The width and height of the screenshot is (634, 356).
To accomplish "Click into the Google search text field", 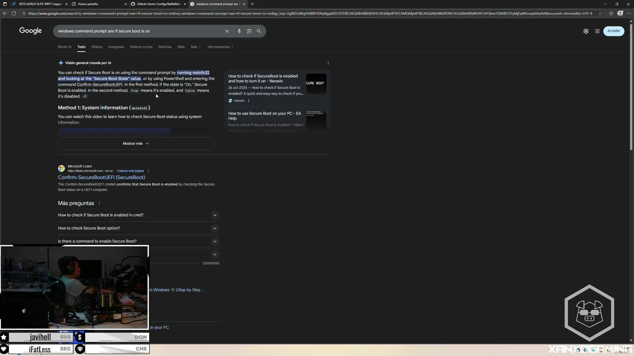I will (x=139, y=31).
